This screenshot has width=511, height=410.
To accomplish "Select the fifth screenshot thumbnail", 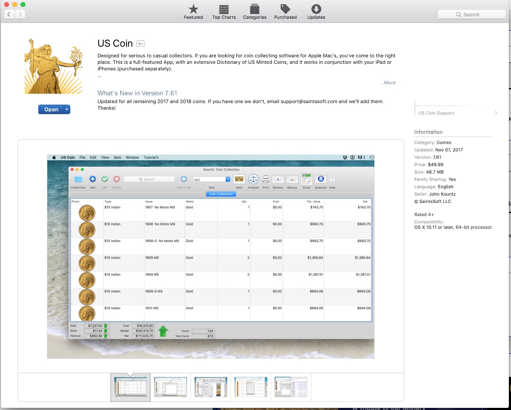I will [x=291, y=387].
